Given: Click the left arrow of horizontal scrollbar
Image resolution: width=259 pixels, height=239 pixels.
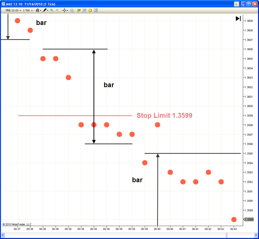Looking at the screenshot, I should [x=3, y=235].
